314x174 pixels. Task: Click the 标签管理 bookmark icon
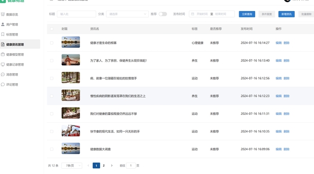pos(3,34)
